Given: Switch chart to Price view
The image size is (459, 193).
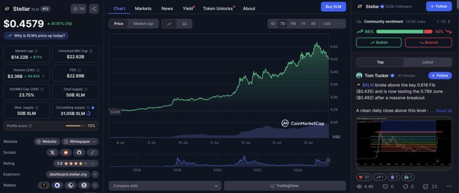Looking at the screenshot, I should 118,24.
